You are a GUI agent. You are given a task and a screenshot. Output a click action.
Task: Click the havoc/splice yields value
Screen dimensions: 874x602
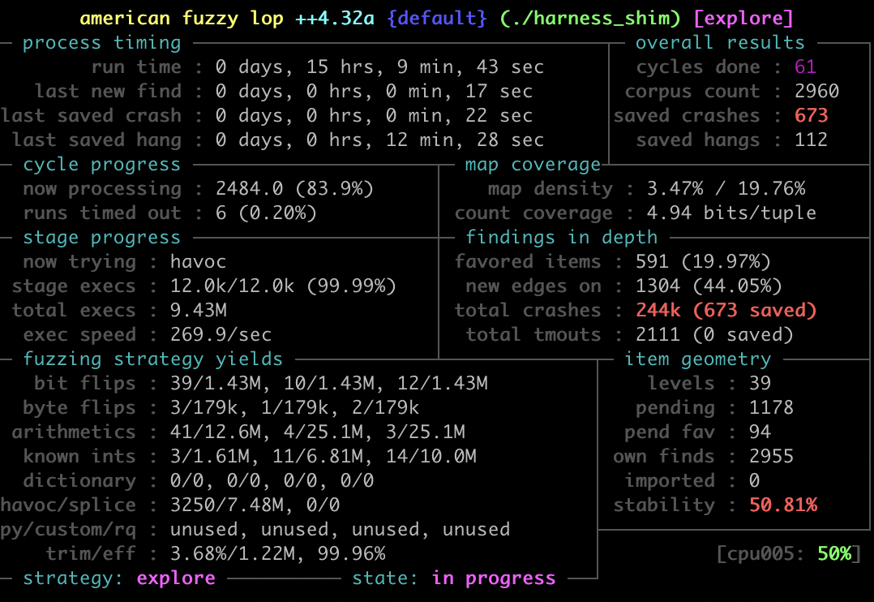(255, 505)
